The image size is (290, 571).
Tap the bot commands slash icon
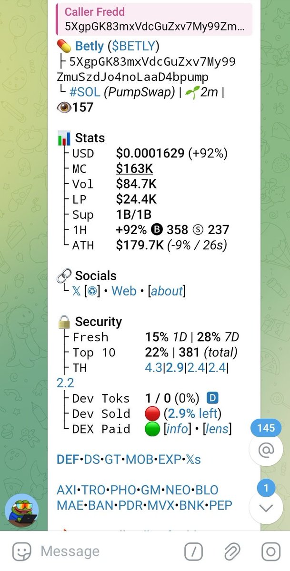[x=194, y=551]
